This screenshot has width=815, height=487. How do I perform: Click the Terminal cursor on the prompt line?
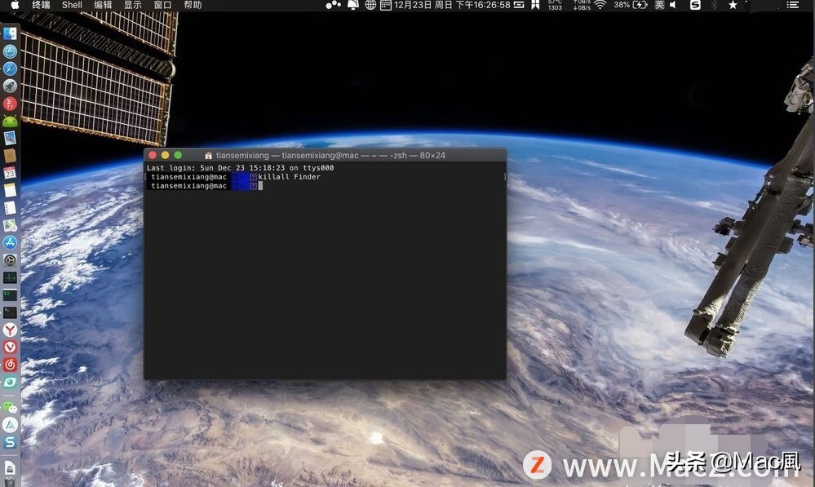click(260, 186)
